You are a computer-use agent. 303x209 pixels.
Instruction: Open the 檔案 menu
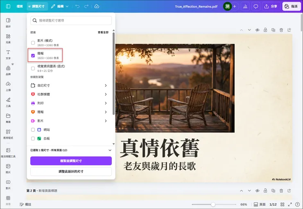(20, 7)
